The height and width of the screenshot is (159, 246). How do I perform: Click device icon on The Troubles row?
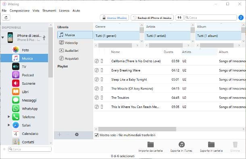tap(102, 98)
